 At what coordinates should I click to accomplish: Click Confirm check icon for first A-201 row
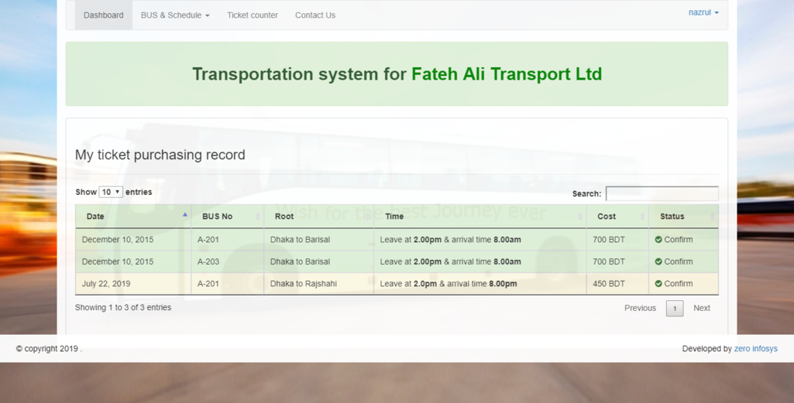pos(658,240)
